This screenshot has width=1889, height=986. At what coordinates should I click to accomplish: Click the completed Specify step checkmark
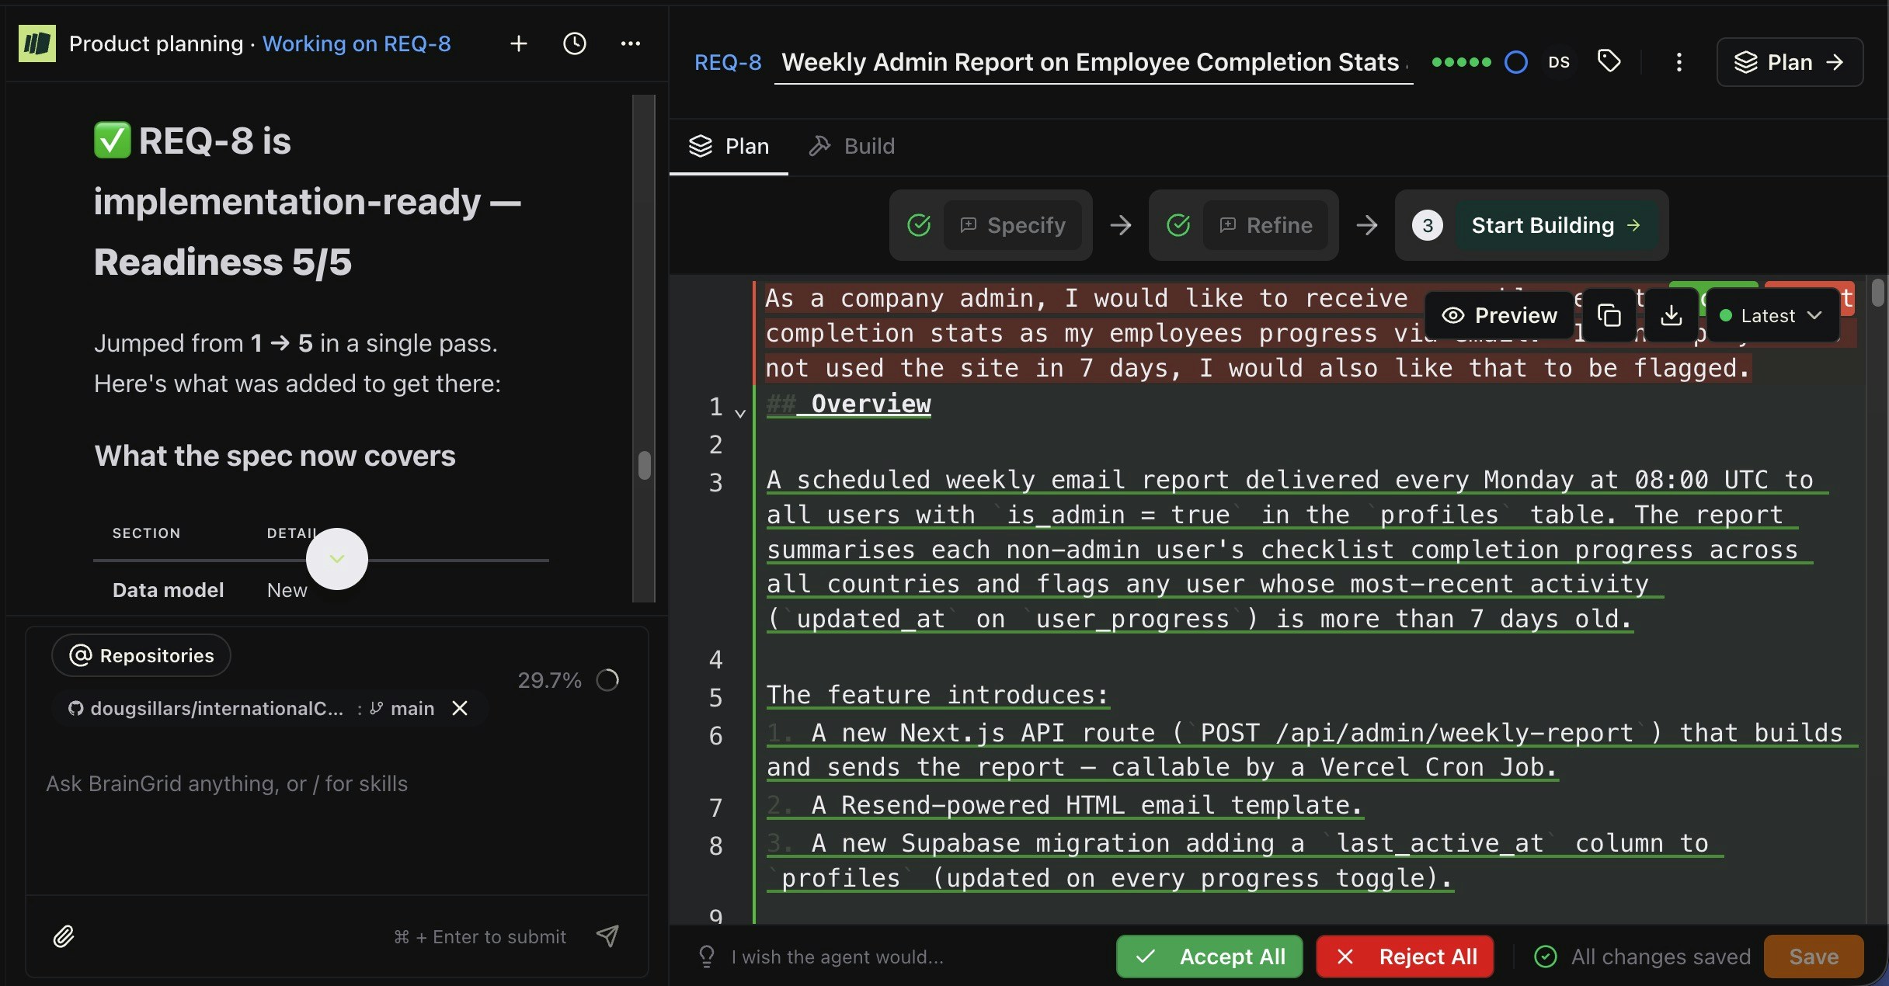[x=919, y=225]
